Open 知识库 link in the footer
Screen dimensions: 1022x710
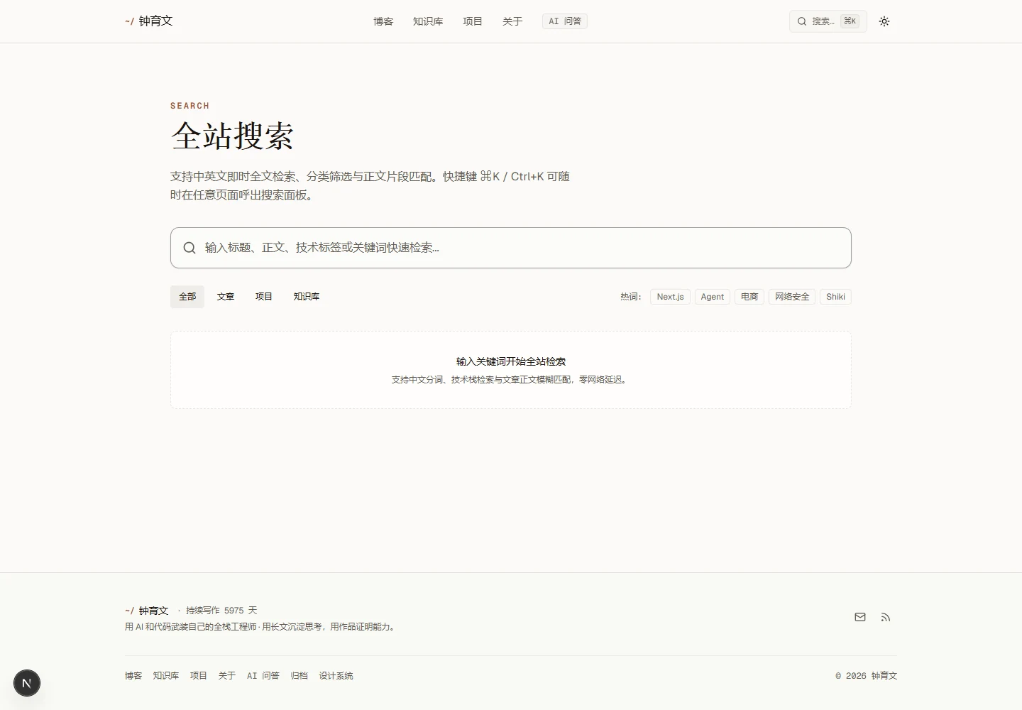(x=166, y=676)
